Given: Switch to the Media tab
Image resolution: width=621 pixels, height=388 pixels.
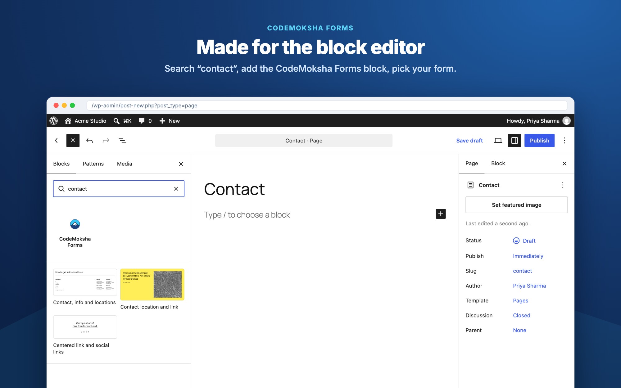Looking at the screenshot, I should click(125, 164).
